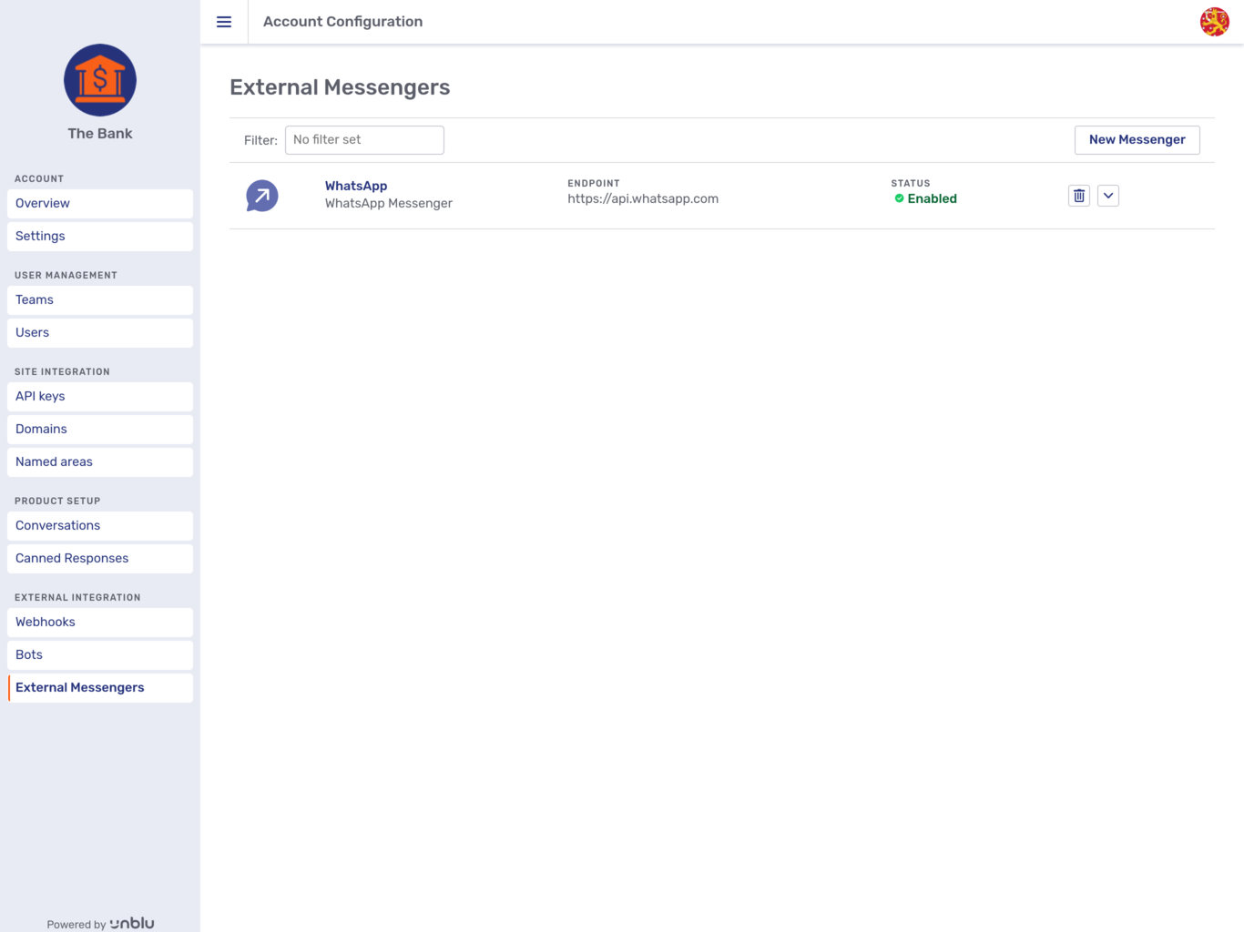Select the WhatsApp messenger icon

tap(261, 195)
